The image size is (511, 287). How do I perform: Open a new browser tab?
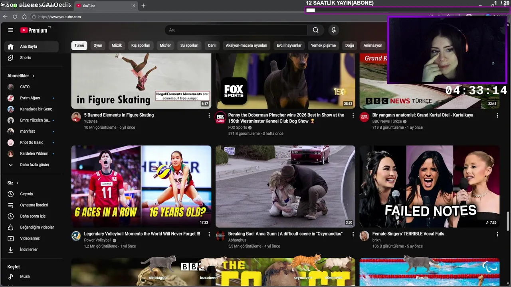coord(143,6)
